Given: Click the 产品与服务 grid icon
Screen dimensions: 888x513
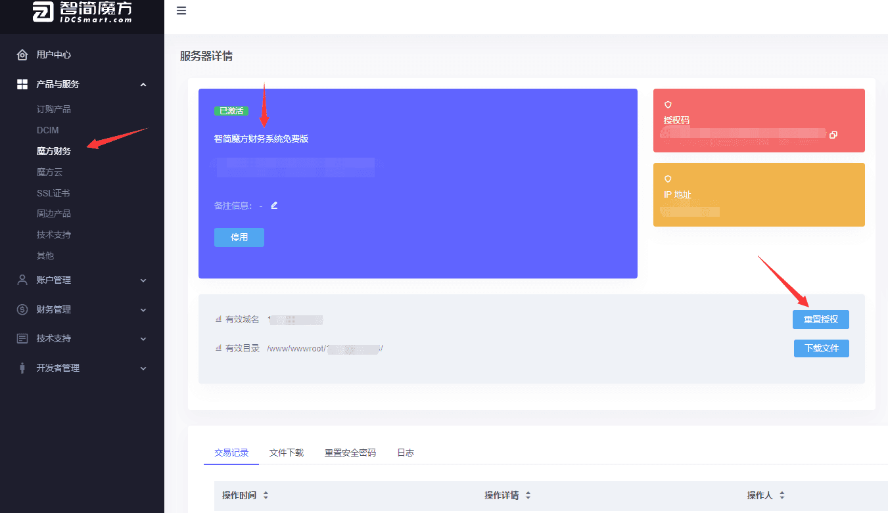Looking at the screenshot, I should (x=22, y=84).
